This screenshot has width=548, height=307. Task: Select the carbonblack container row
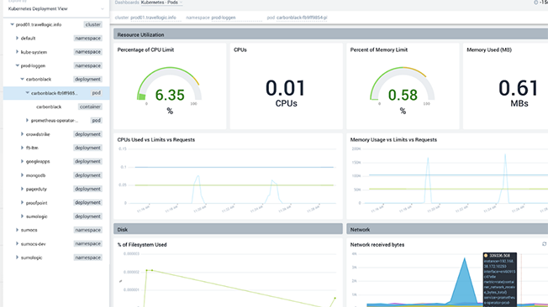pos(56,107)
